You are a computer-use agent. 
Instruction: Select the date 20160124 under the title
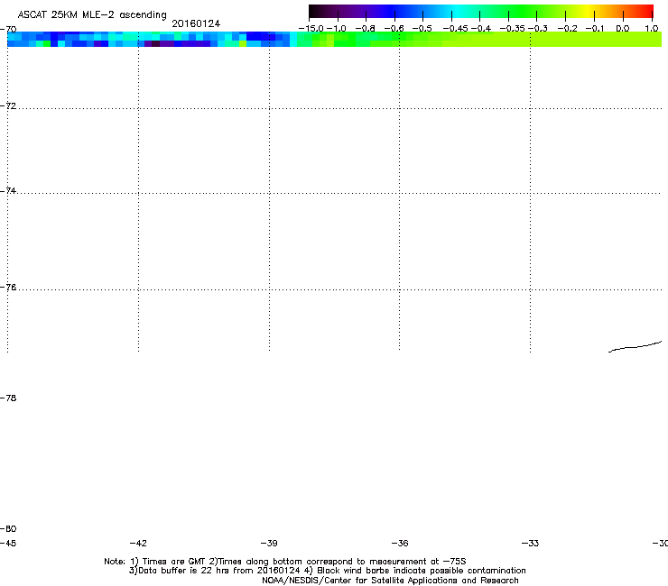coord(196,23)
